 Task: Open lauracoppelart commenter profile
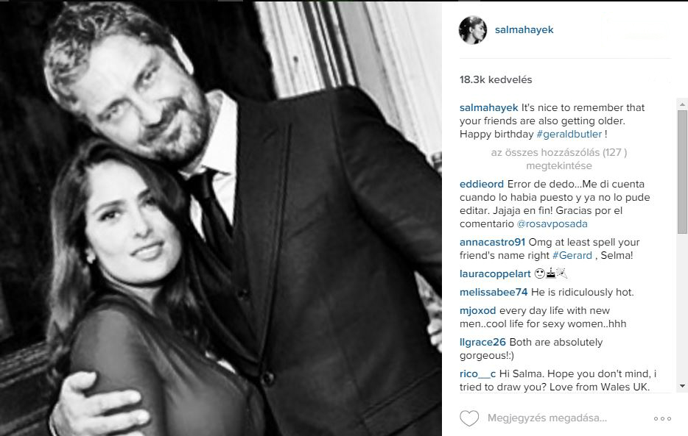(495, 274)
